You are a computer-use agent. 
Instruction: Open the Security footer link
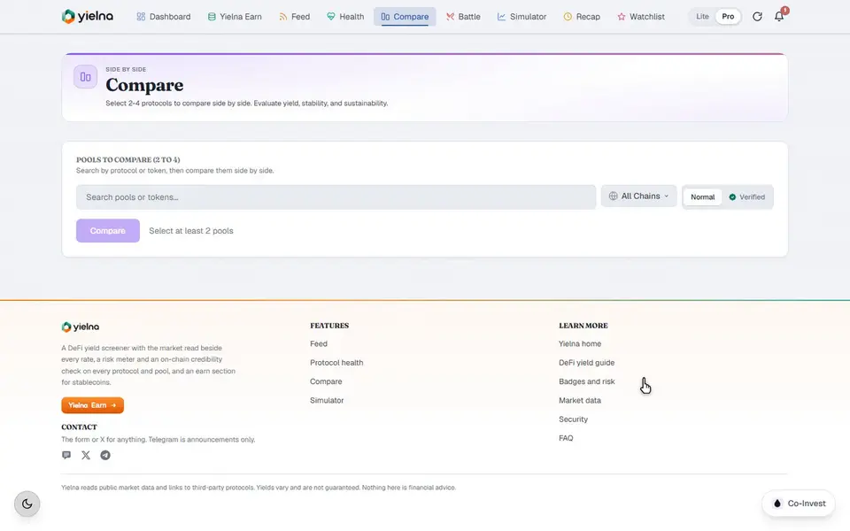(x=573, y=419)
